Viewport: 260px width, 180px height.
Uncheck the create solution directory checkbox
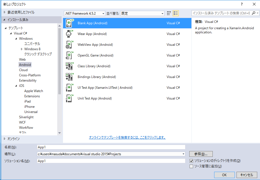191,161
